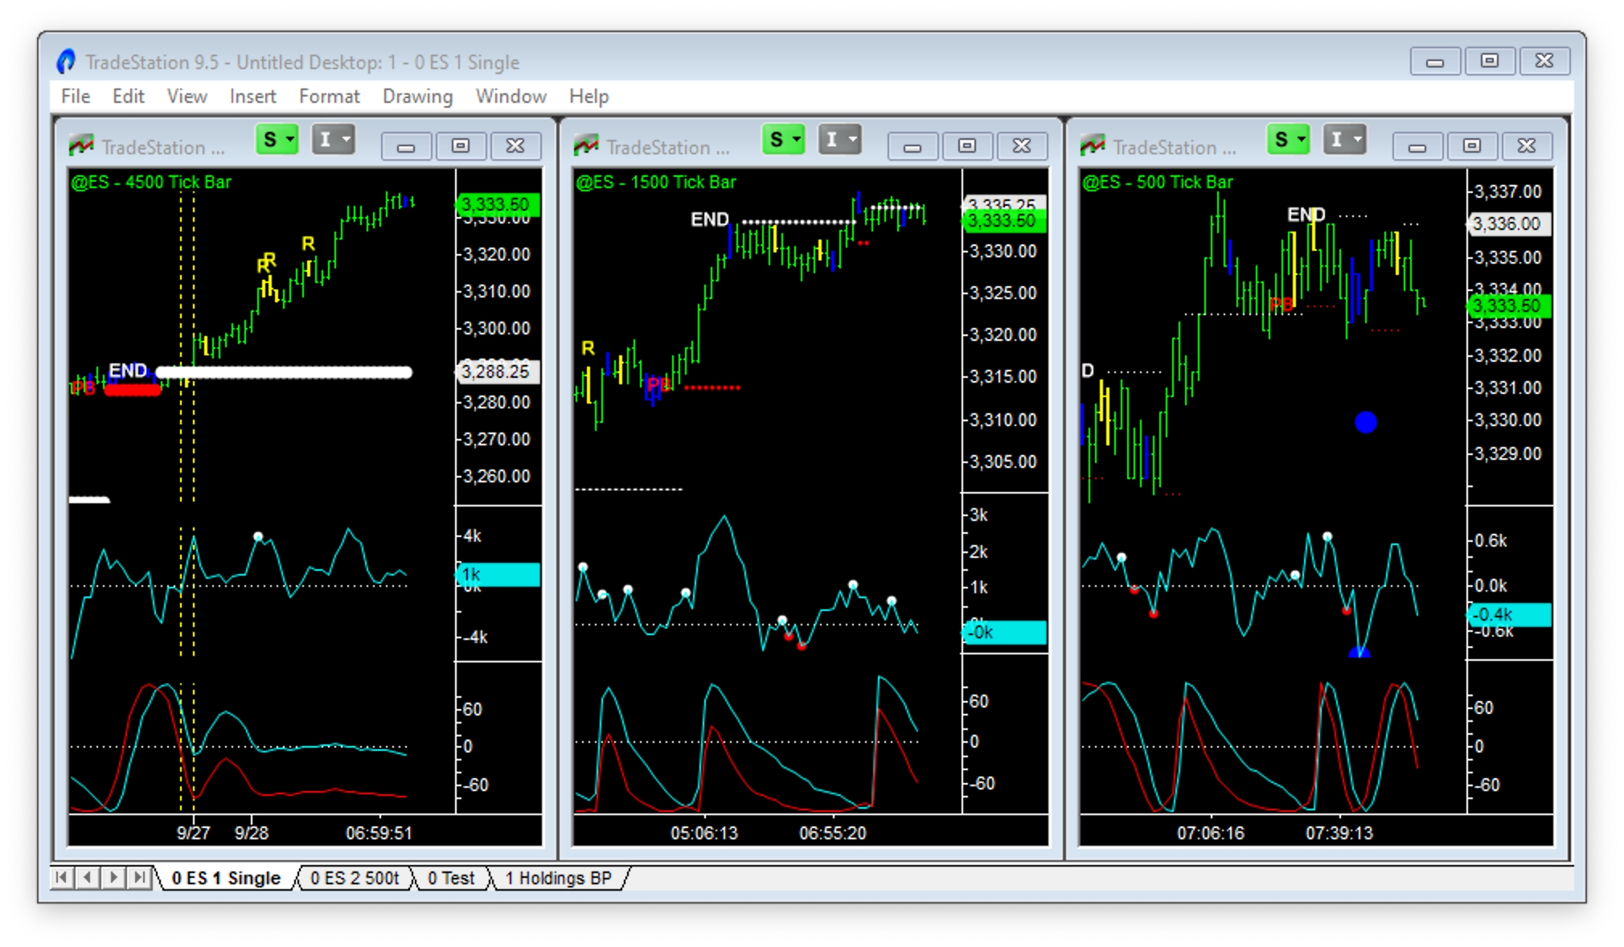1624x947 pixels.
Task: Open the gray I dropdown in the 500 Tick window
Action: [x=1344, y=140]
